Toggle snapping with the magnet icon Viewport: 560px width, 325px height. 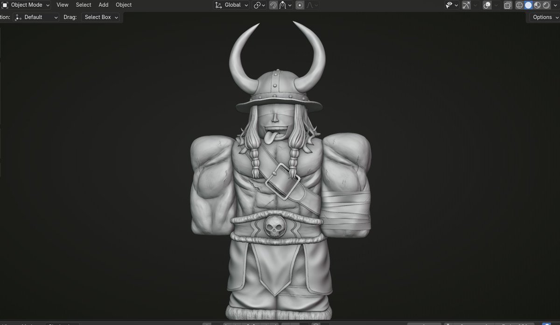click(273, 5)
